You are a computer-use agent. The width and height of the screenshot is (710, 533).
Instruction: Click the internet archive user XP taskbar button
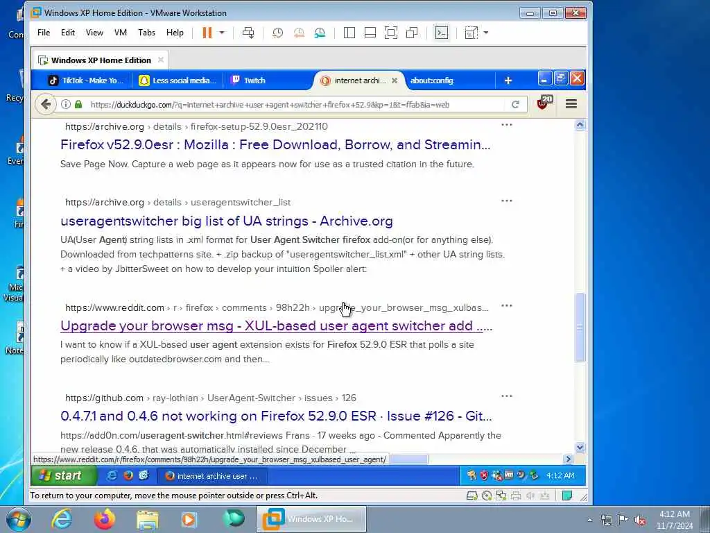211,476
